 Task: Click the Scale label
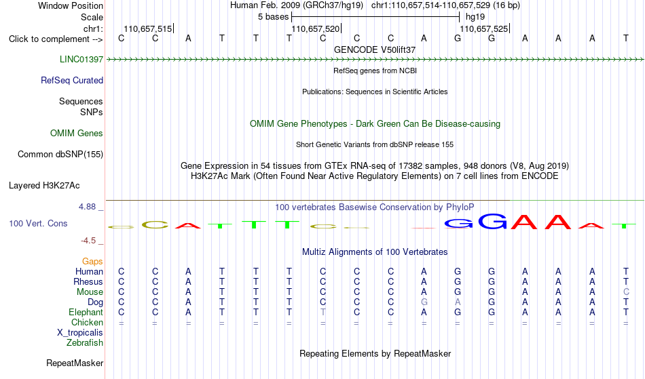92,17
